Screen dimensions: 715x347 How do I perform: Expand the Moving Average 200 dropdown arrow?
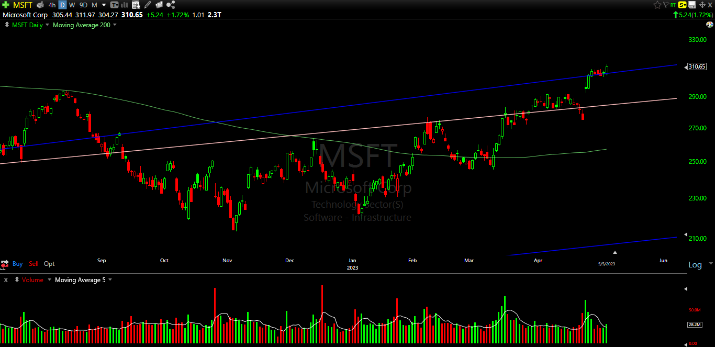click(x=115, y=25)
